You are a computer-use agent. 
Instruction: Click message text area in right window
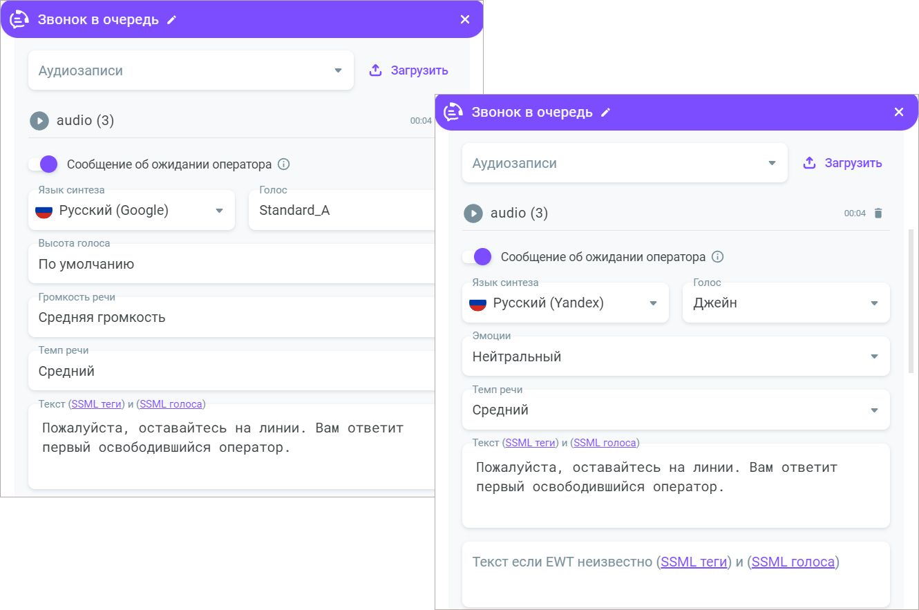point(676,486)
